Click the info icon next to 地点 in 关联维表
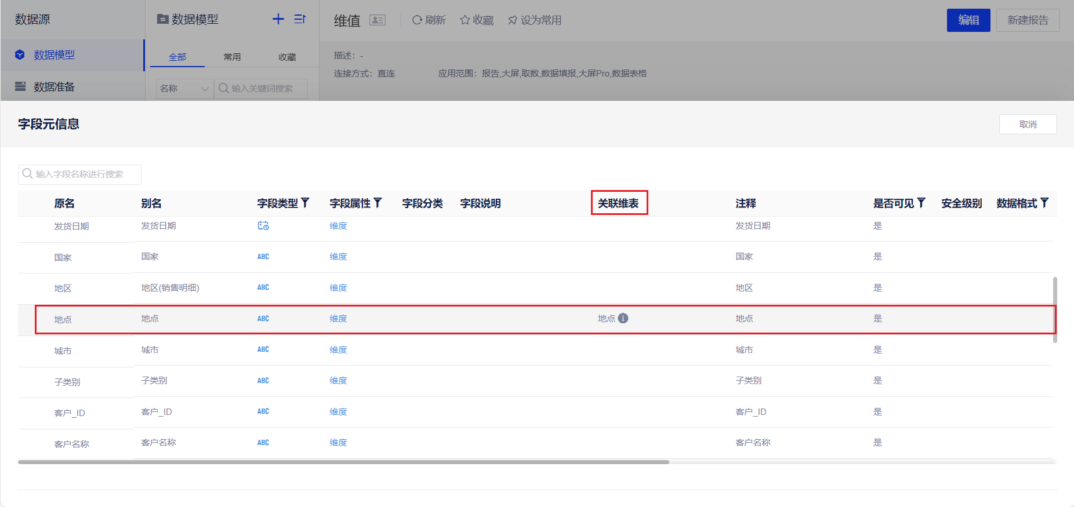1074x507 pixels. pos(623,318)
